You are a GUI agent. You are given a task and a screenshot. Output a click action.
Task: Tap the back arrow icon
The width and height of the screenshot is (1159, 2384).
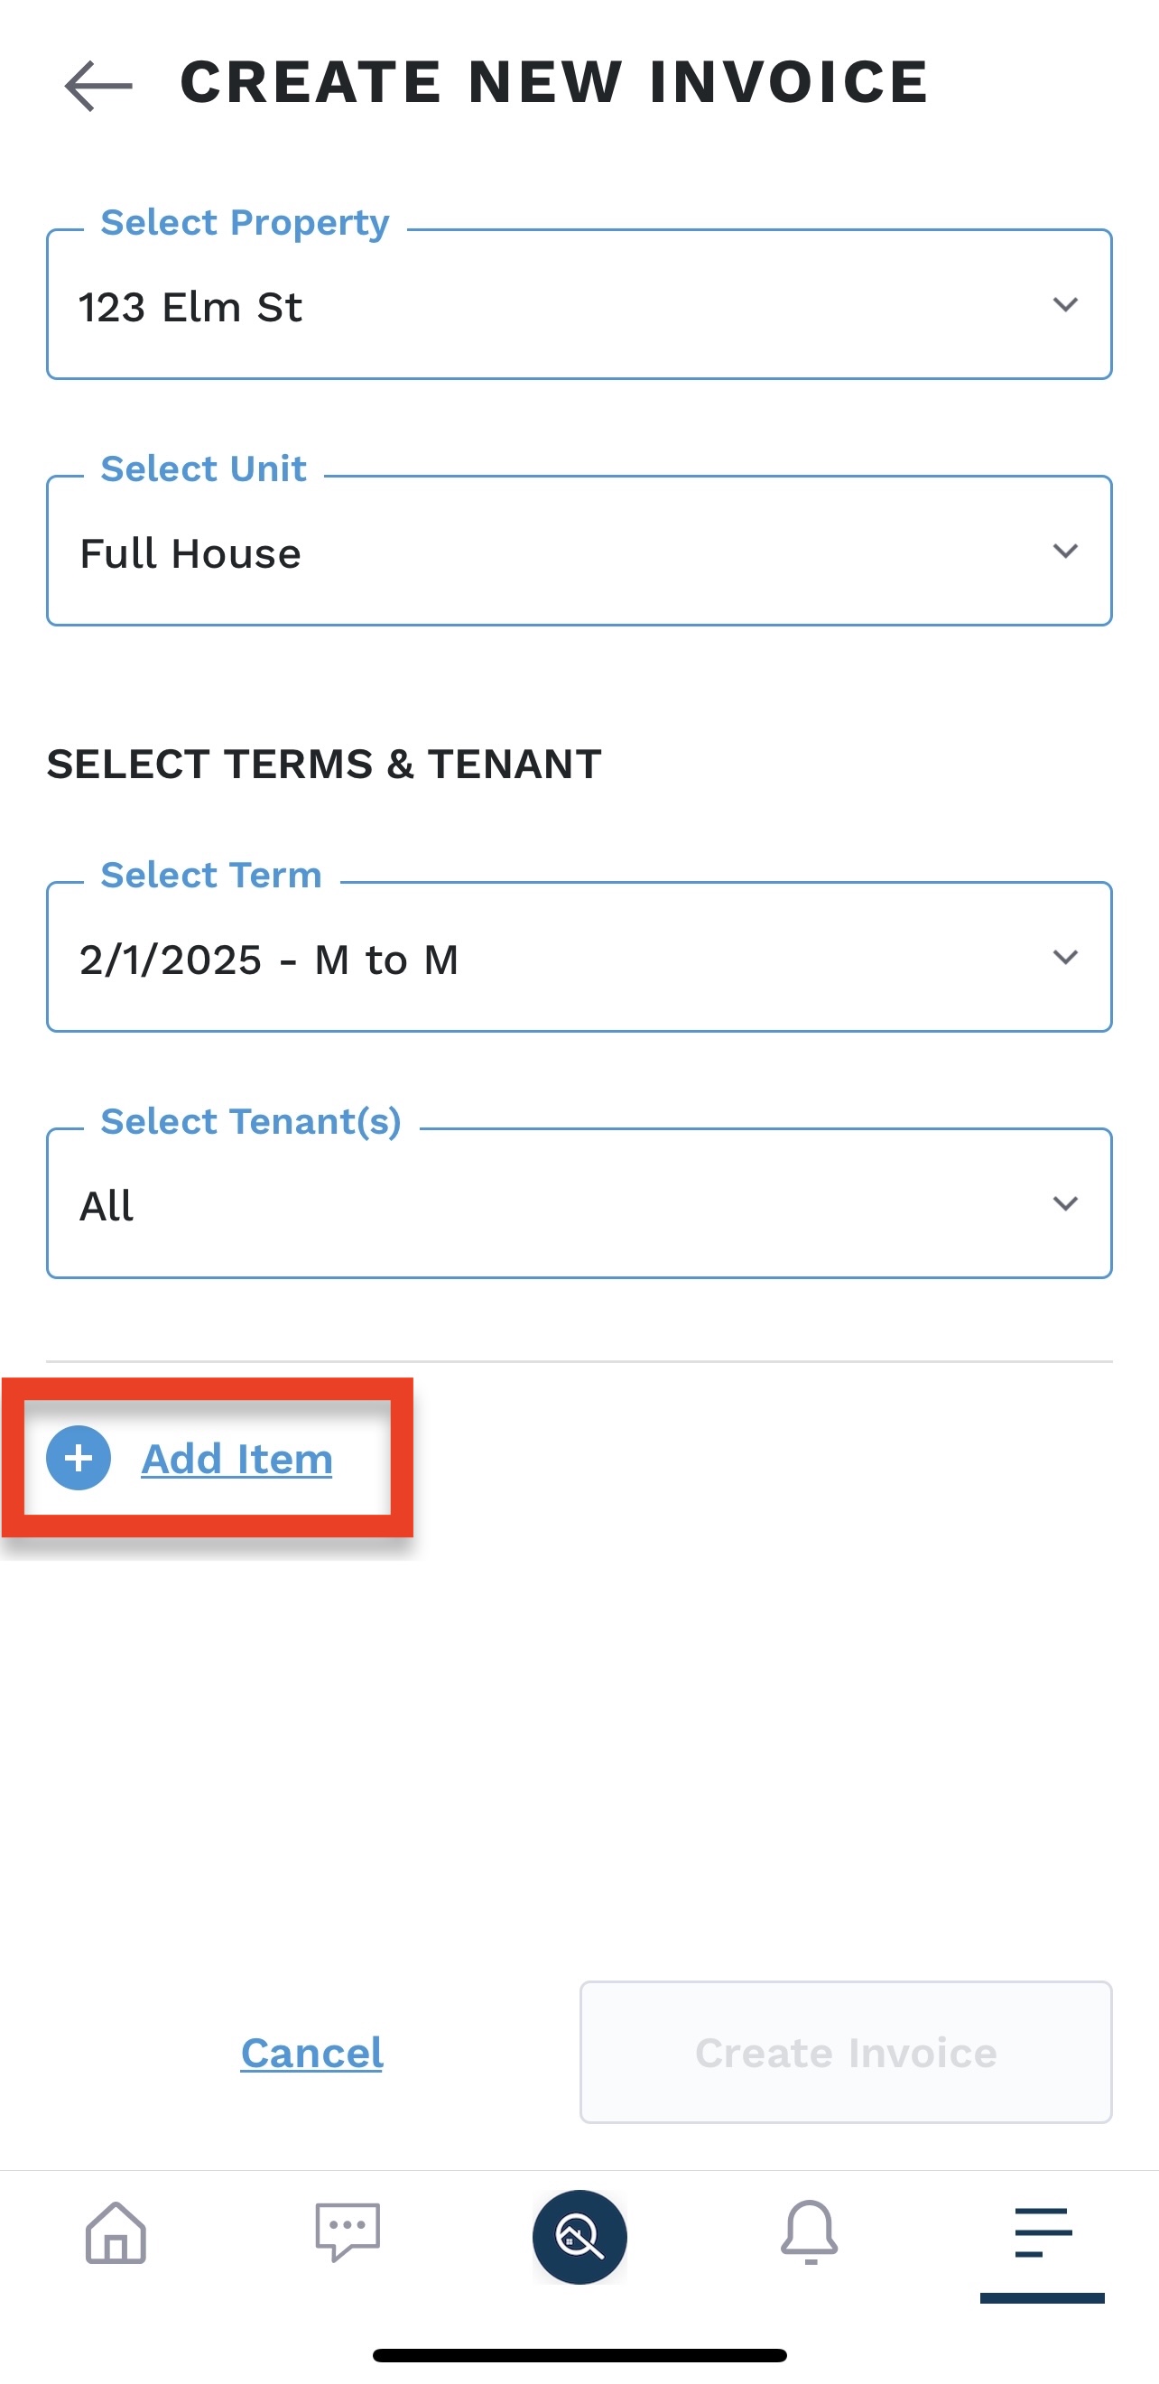[98, 85]
